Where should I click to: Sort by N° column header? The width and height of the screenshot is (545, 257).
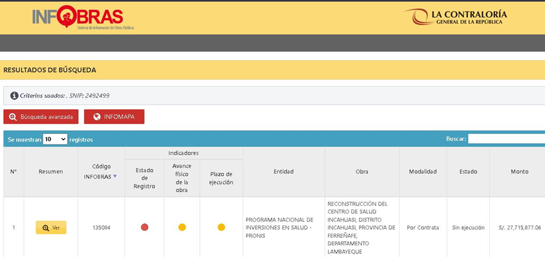(14, 172)
